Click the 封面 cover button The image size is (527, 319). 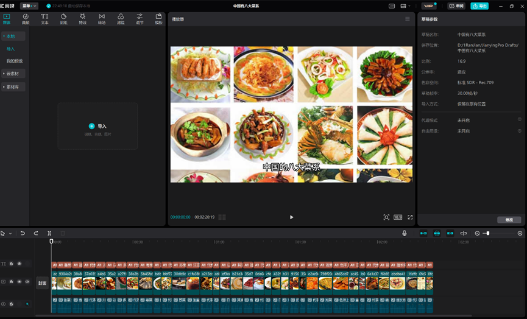tap(43, 283)
